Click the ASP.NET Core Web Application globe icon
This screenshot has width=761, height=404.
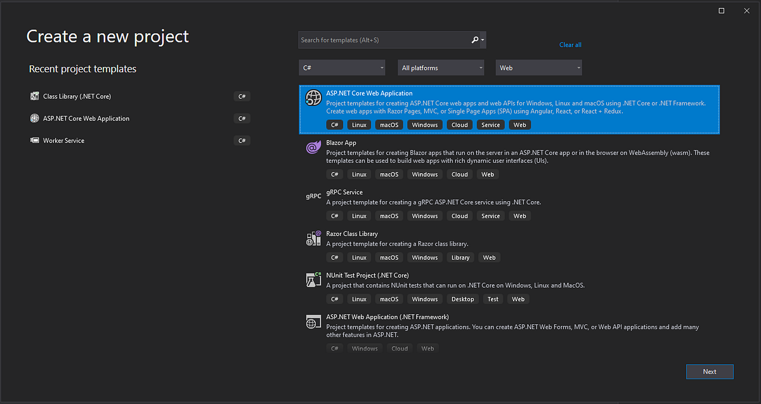pos(313,98)
